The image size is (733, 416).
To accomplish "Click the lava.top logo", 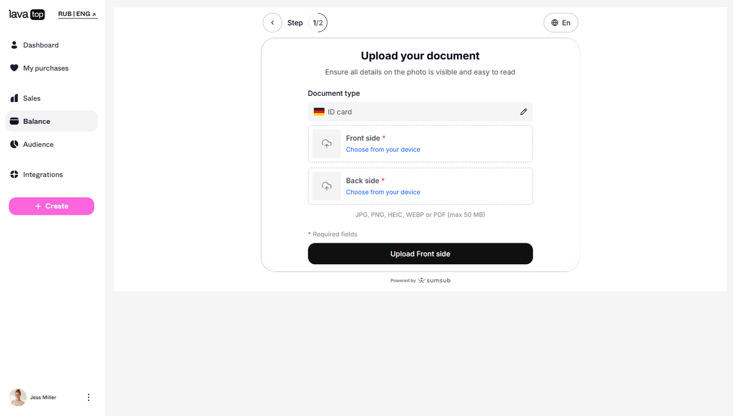I will point(27,14).
